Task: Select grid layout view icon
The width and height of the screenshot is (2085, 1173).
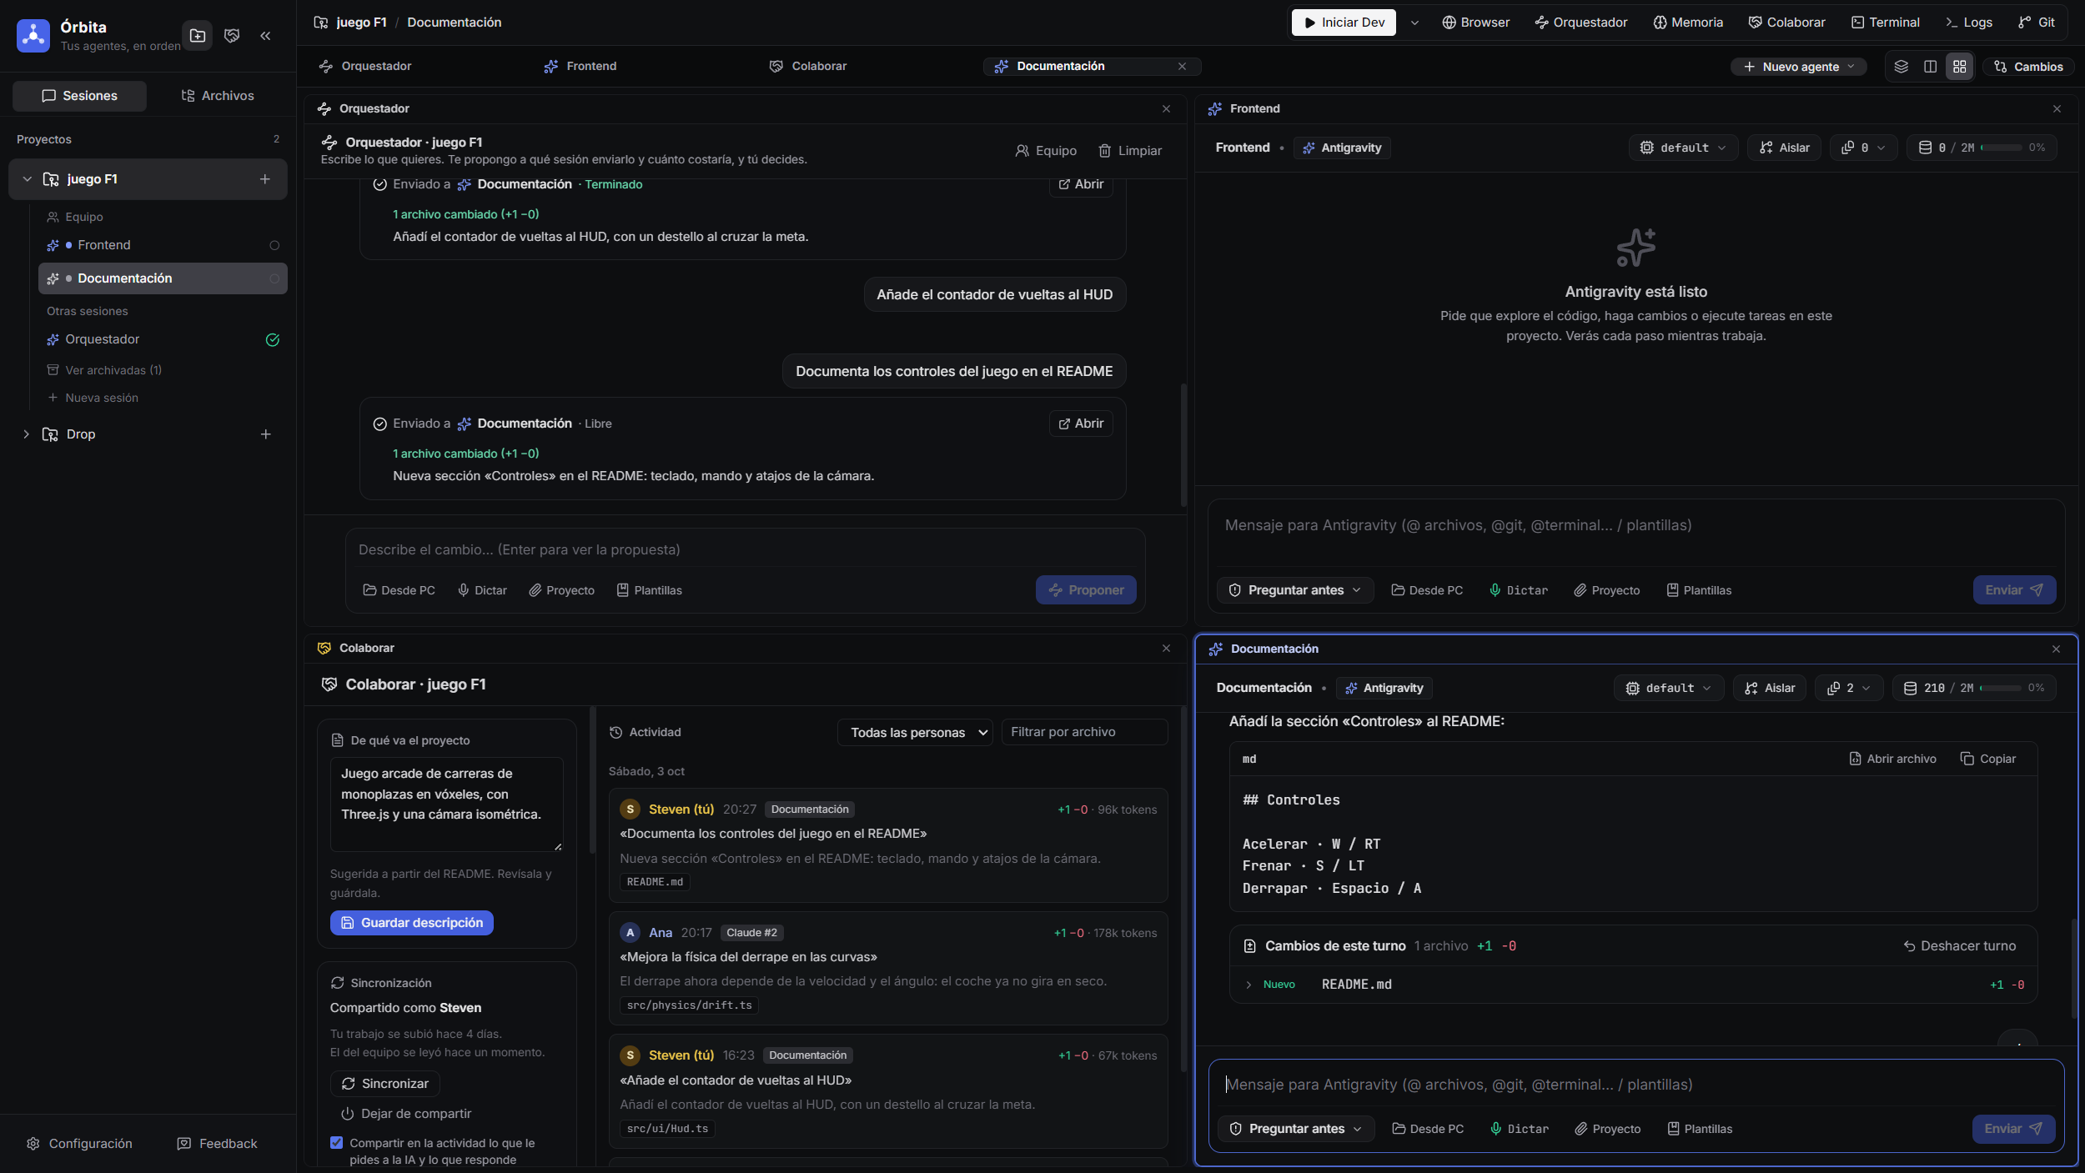Action: click(x=1959, y=67)
